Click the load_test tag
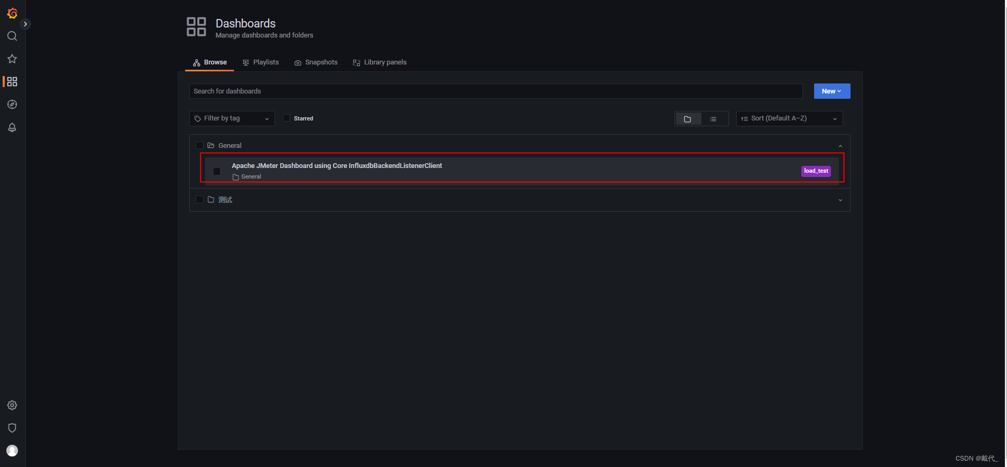 pyautogui.click(x=816, y=171)
